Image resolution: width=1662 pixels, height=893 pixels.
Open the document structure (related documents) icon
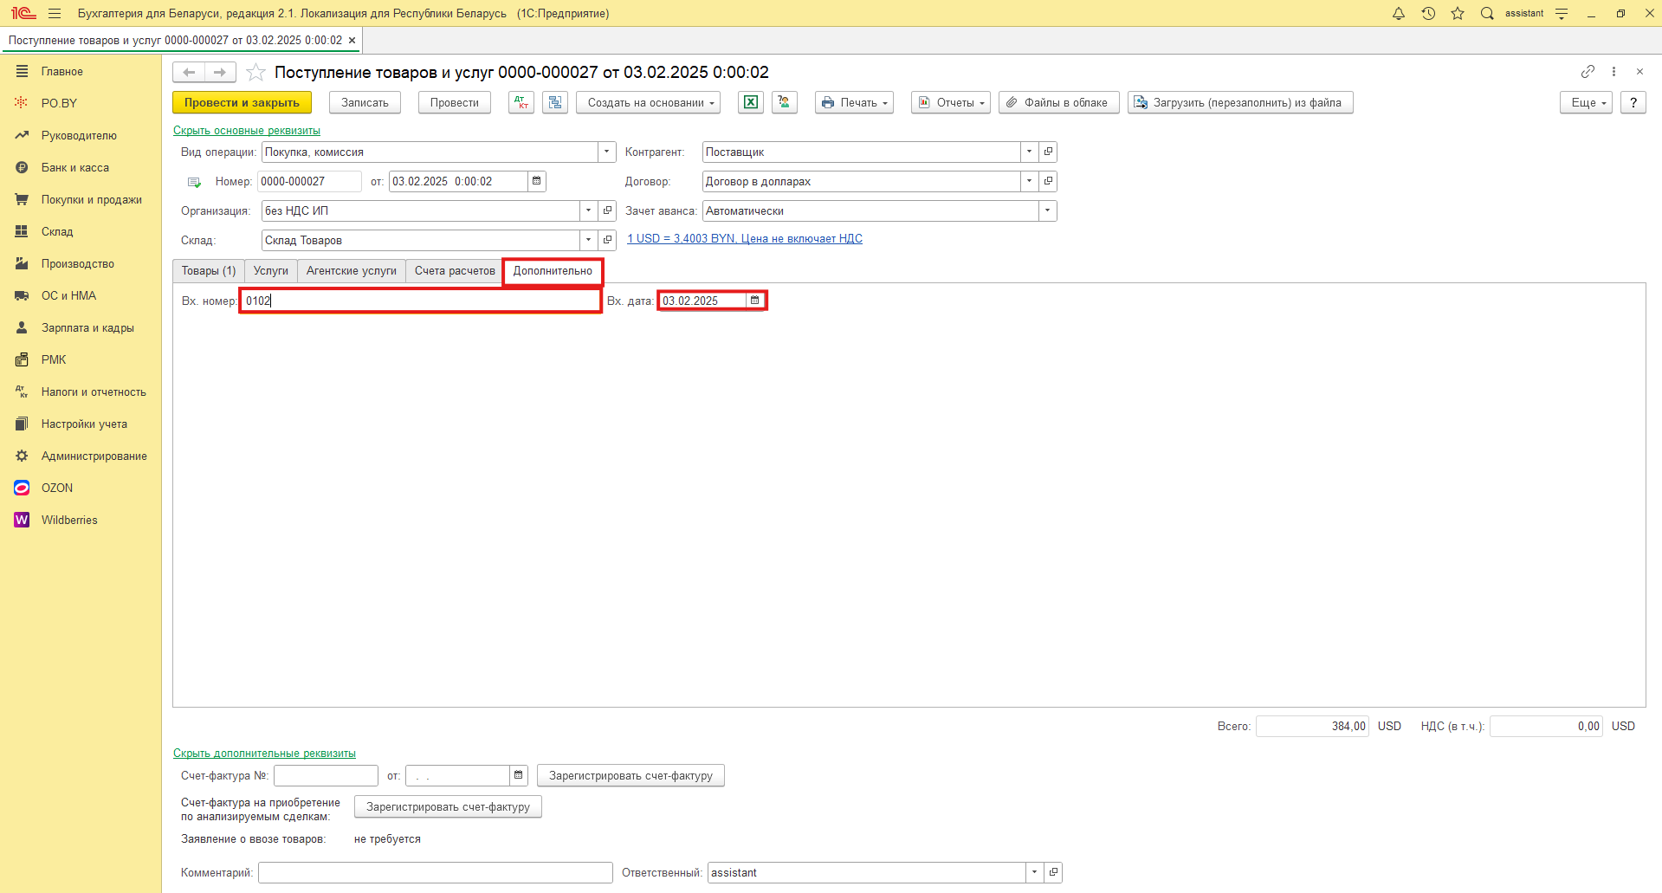point(555,102)
